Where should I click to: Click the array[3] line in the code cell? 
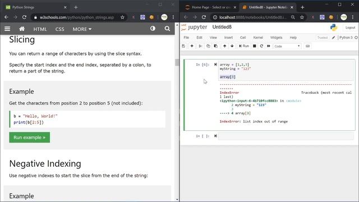228,77
